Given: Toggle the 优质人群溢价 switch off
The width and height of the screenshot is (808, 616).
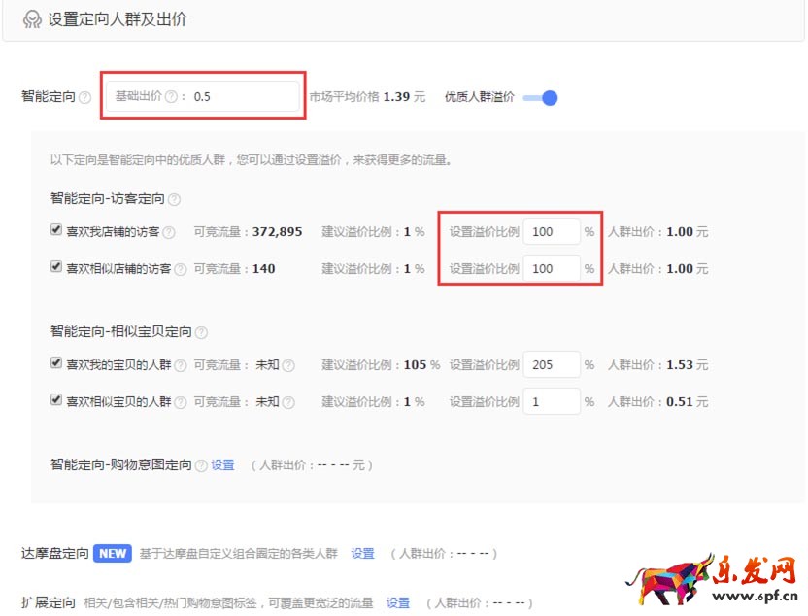Looking at the screenshot, I should (x=540, y=97).
